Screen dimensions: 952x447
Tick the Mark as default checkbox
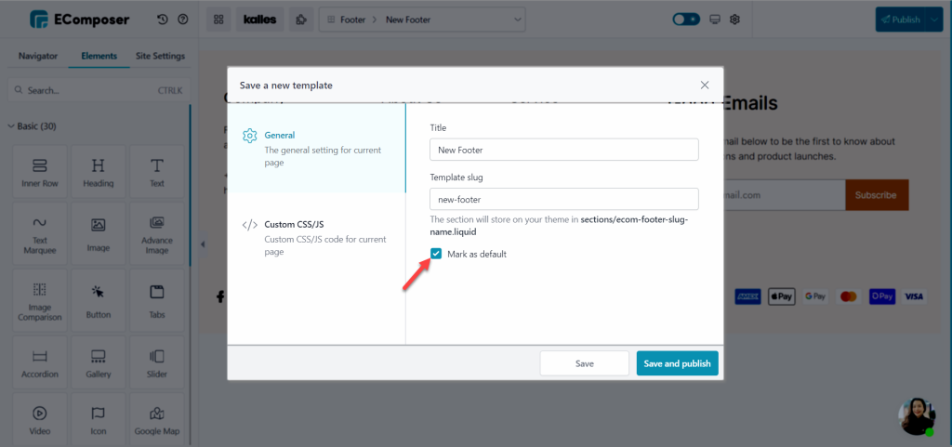pyautogui.click(x=436, y=254)
